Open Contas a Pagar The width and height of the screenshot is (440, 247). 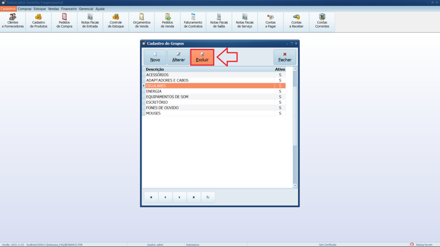271,21
